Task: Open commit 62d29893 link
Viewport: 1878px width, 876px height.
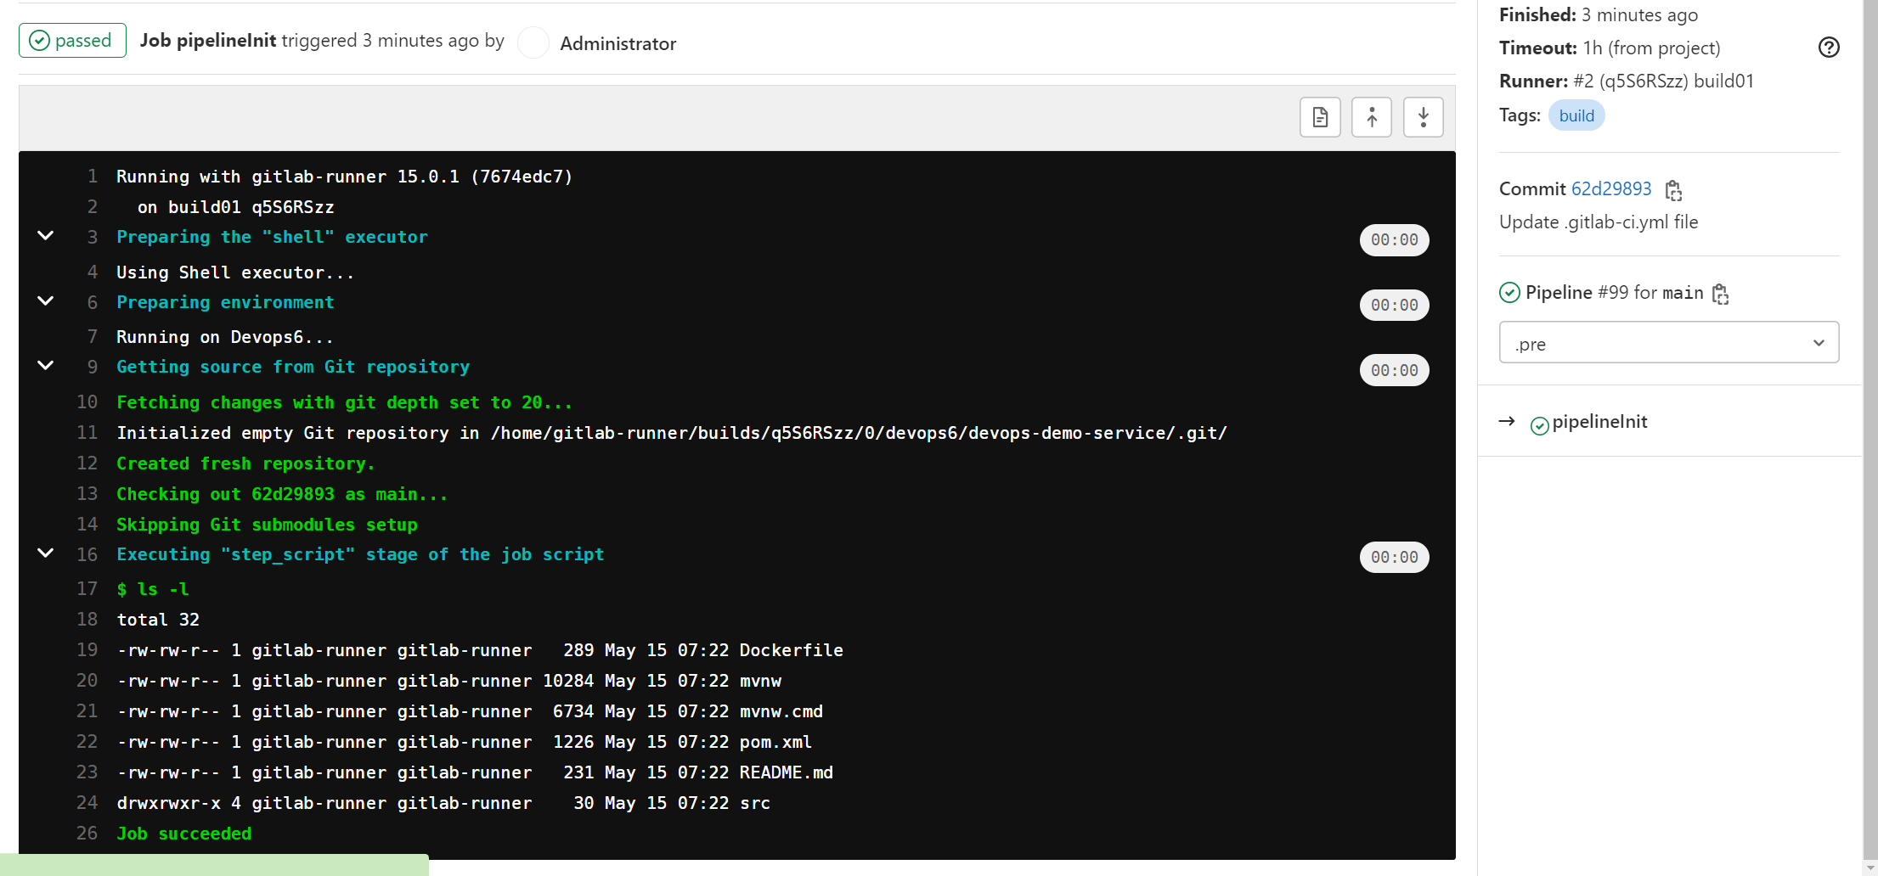Action: 1611,188
